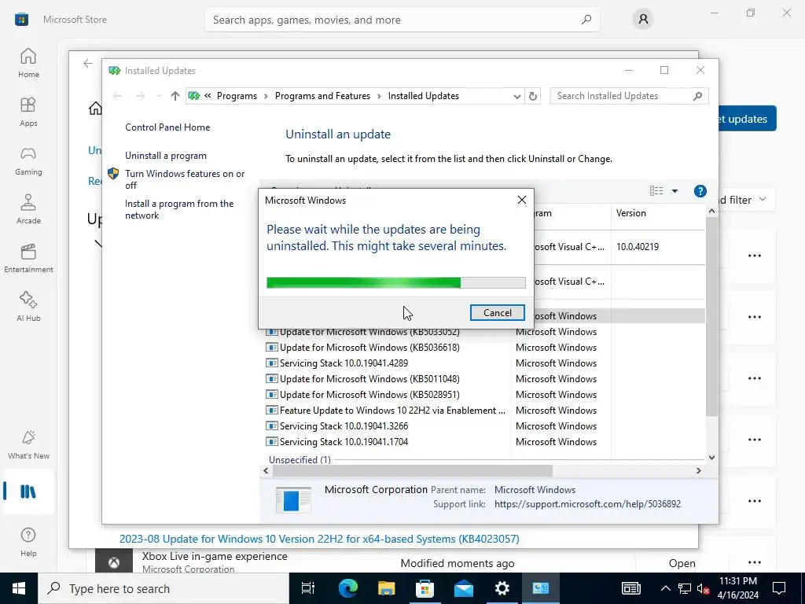Open Library icon in Store sidebar

(x=28, y=492)
